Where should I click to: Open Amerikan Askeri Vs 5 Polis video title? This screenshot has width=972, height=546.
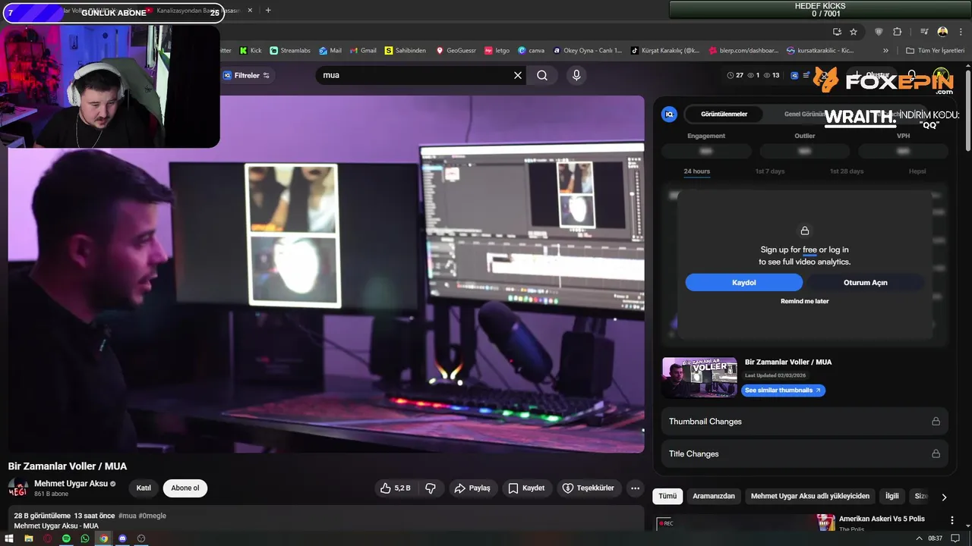882,519
